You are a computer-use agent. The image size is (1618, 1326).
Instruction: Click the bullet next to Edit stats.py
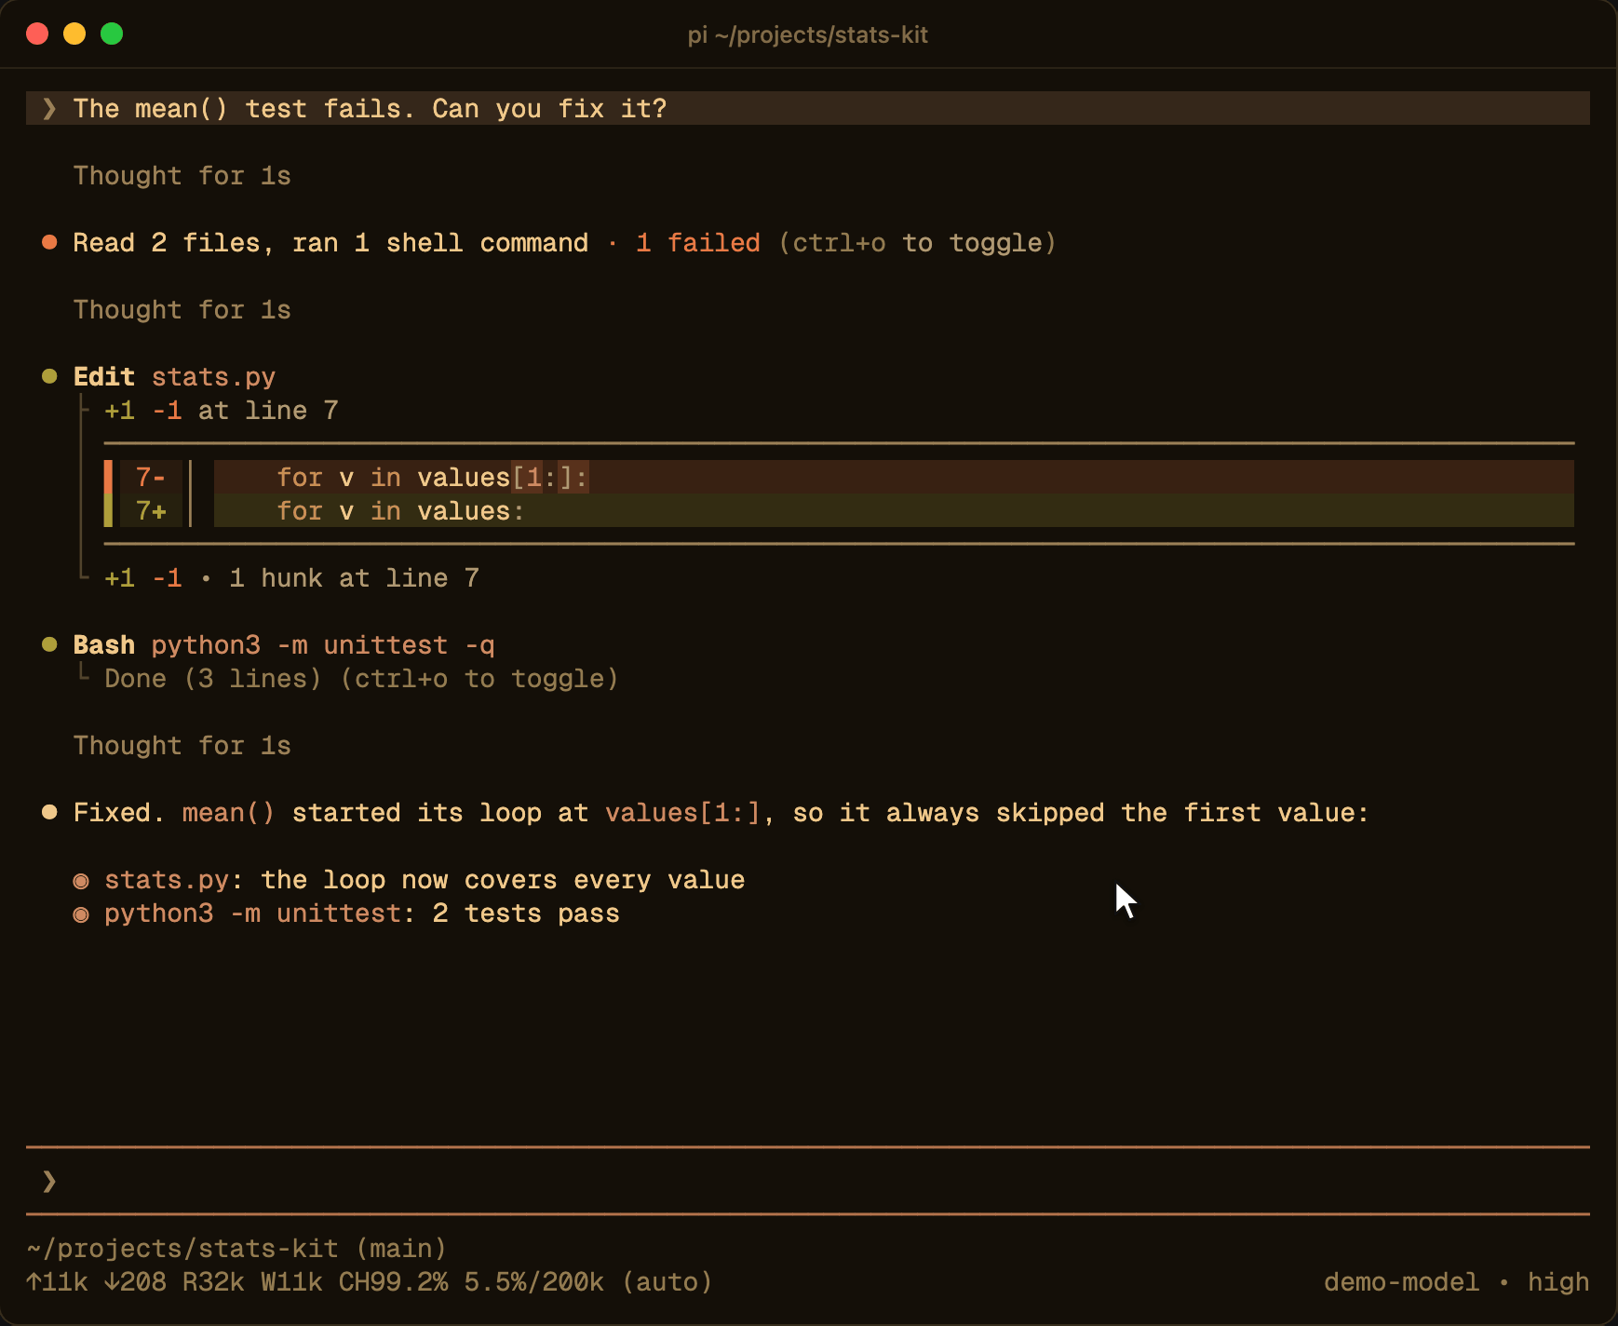[x=50, y=377]
